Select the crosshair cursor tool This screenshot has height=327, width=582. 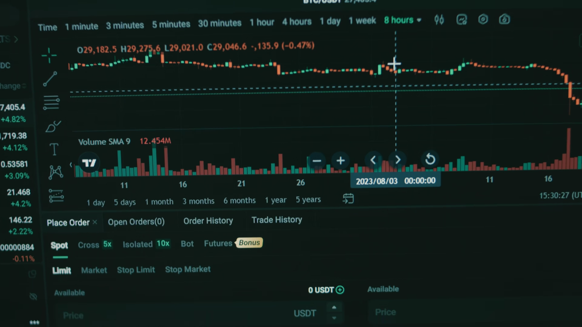[x=49, y=55]
